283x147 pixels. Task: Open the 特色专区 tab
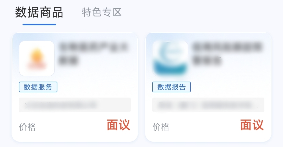click(x=102, y=12)
